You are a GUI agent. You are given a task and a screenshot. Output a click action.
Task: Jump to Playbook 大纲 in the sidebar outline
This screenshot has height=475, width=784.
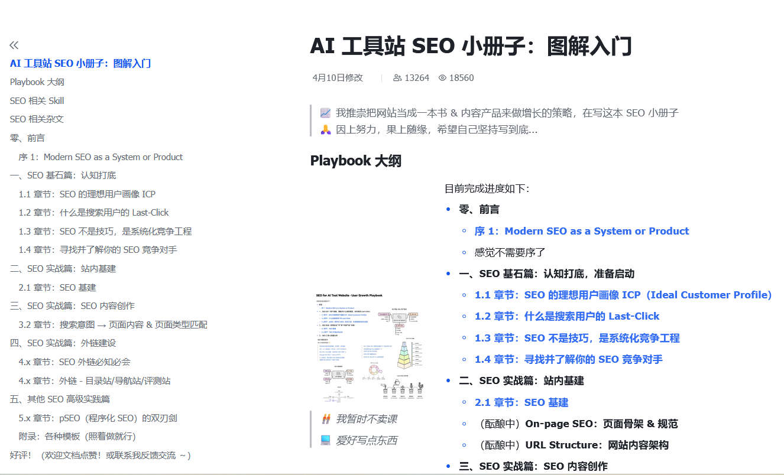click(x=37, y=82)
